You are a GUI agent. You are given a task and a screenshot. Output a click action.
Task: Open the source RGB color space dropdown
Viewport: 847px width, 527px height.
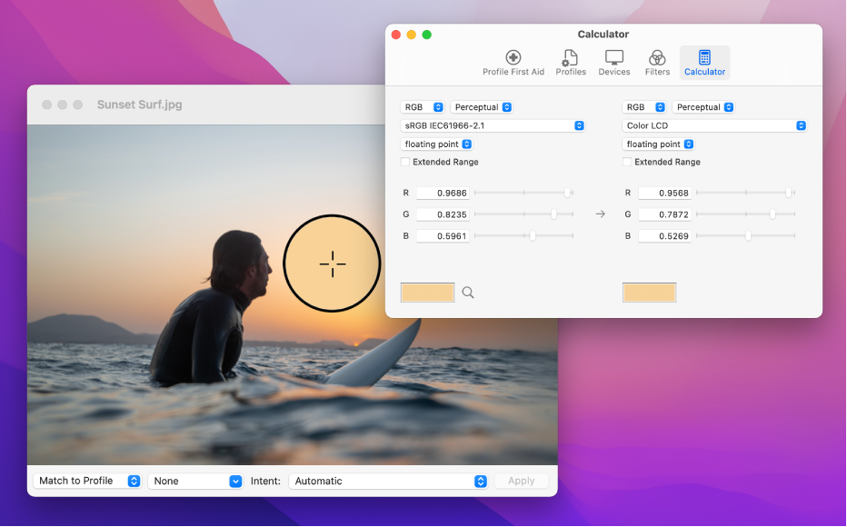pyautogui.click(x=422, y=107)
